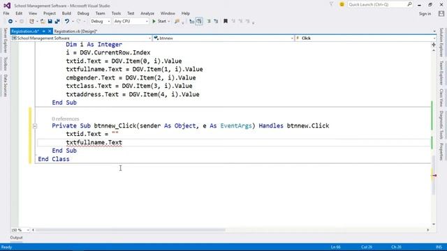Click the decrease line indent icon
The height and width of the screenshot is (251, 447).
[209, 22]
